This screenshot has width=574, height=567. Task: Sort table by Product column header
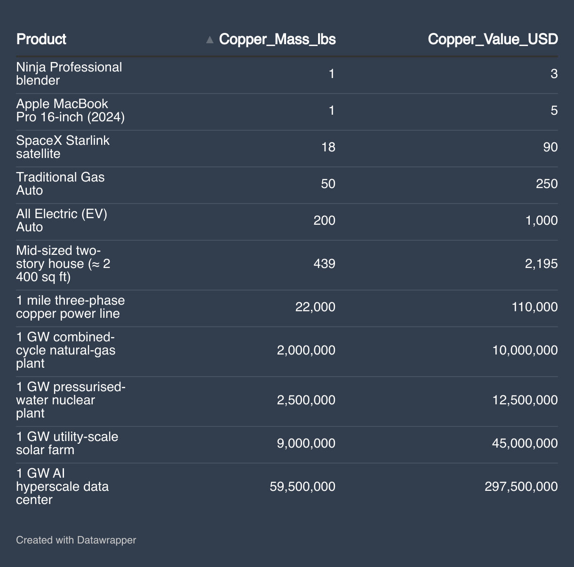click(x=41, y=39)
